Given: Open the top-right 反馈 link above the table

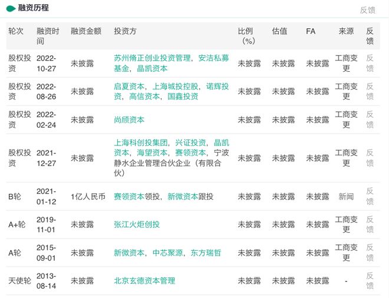Looking at the screenshot, I should 368,10.
